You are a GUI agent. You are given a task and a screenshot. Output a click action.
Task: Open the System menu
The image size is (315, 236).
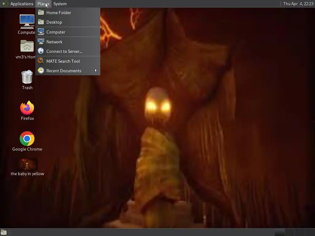coord(60,4)
